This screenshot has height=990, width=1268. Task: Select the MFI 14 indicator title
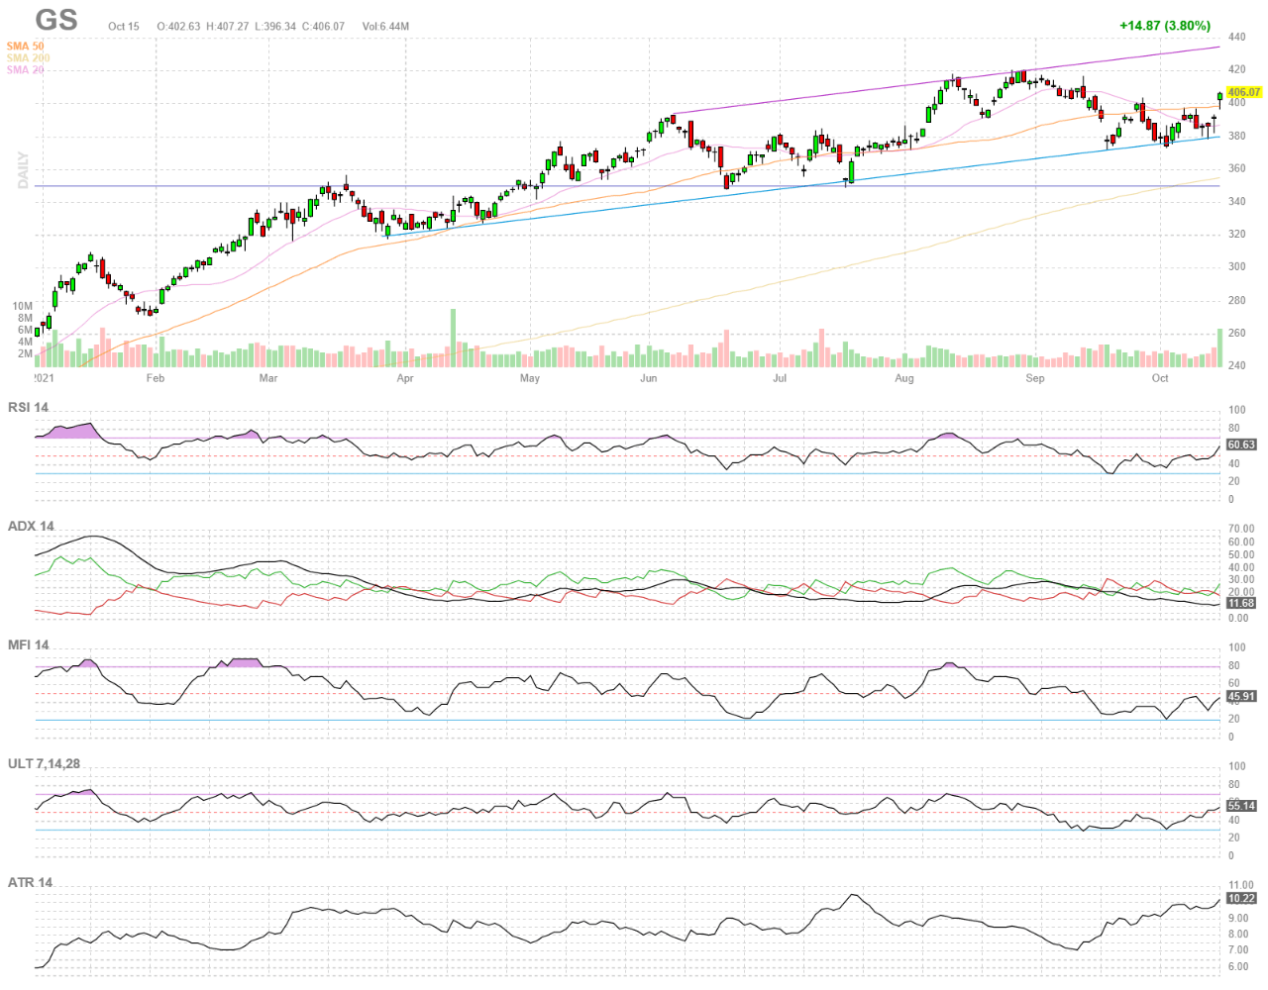tap(28, 644)
